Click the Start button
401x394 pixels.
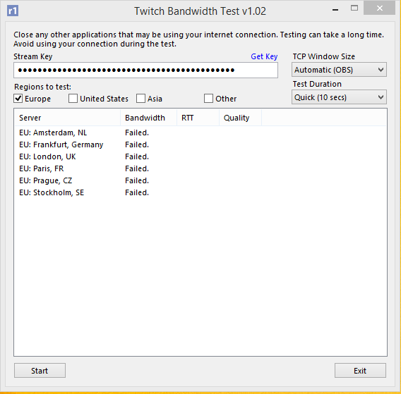(x=40, y=371)
